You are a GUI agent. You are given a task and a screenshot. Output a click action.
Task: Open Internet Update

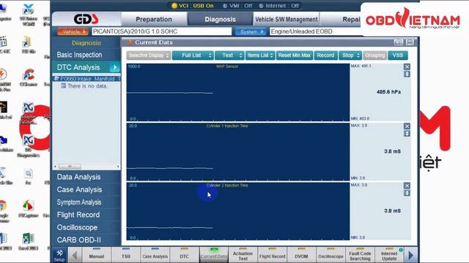tap(389, 255)
